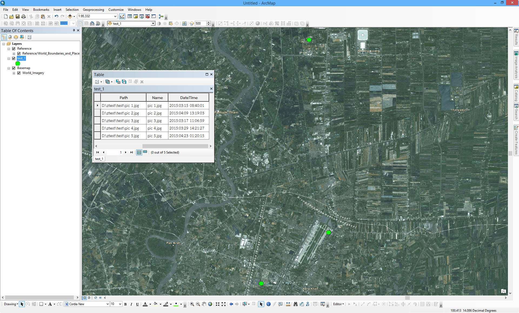Collapse the Layers data frame tree
The height and width of the screenshot is (313, 519).
(4, 44)
